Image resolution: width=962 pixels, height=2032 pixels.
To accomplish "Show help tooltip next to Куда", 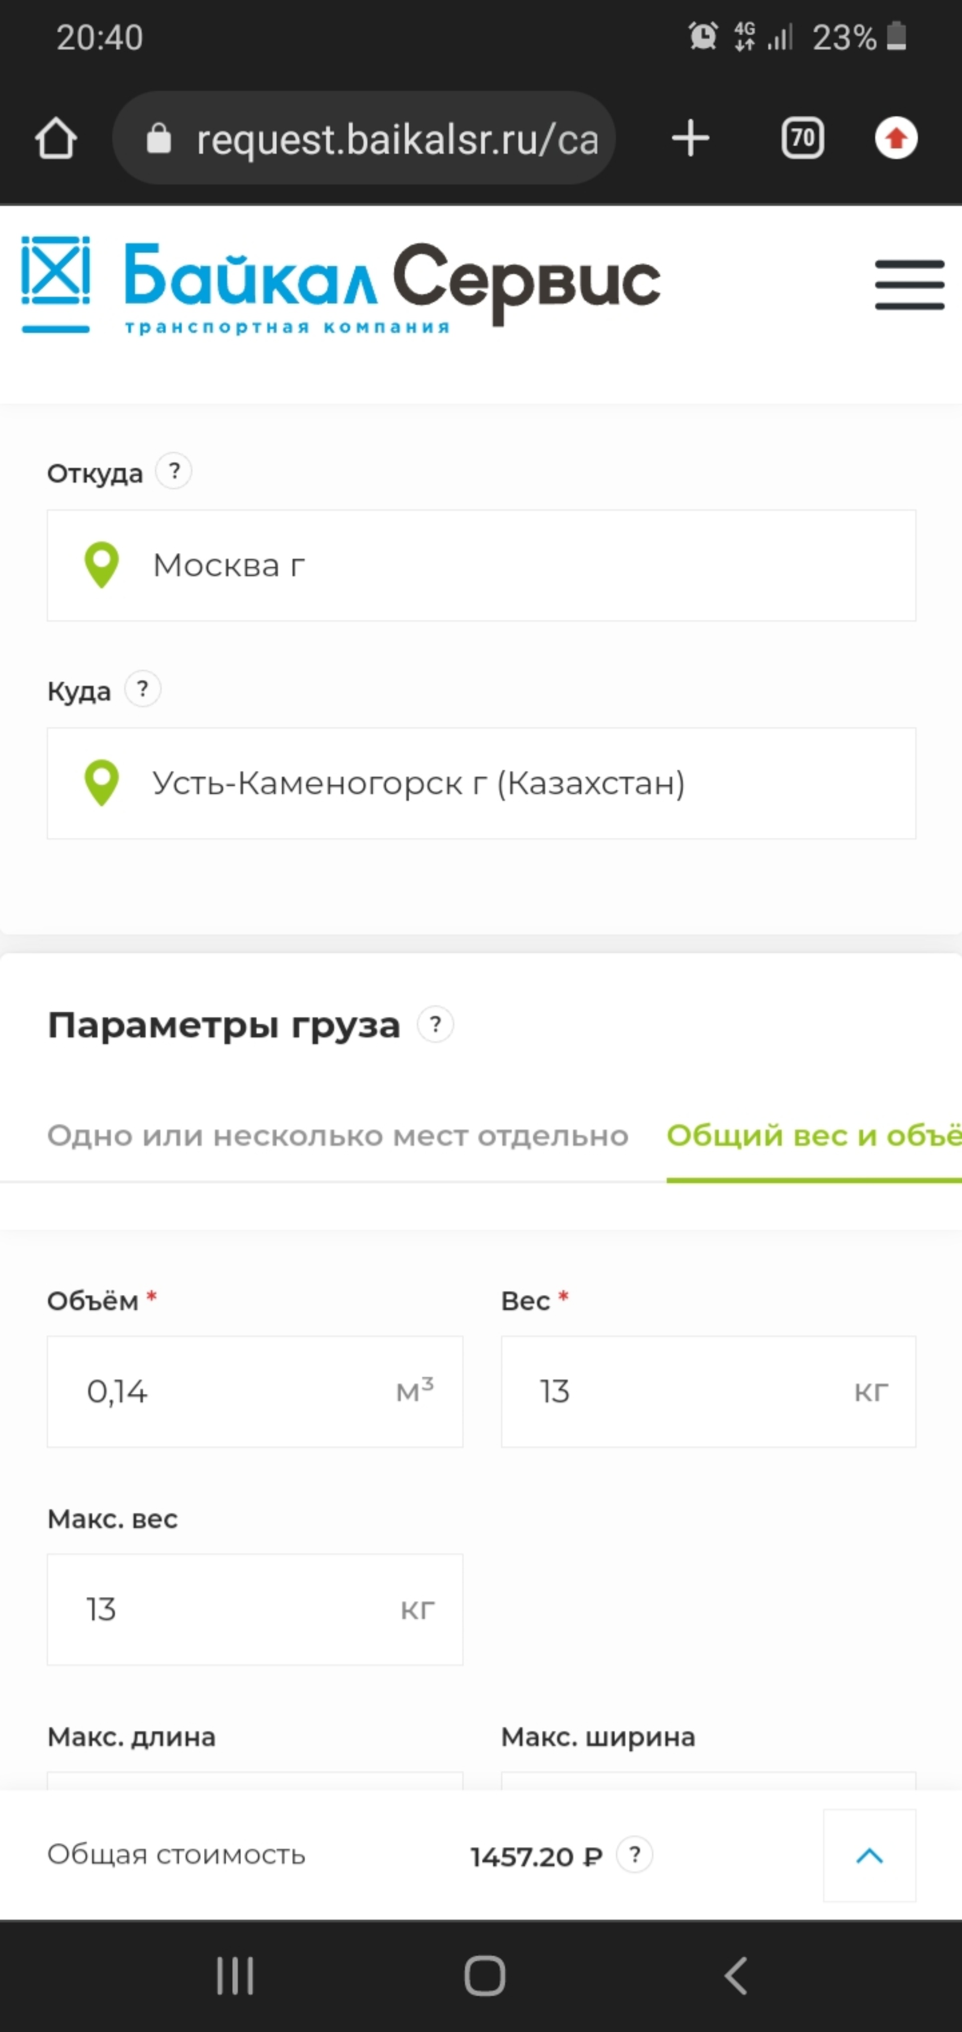I will point(143,689).
